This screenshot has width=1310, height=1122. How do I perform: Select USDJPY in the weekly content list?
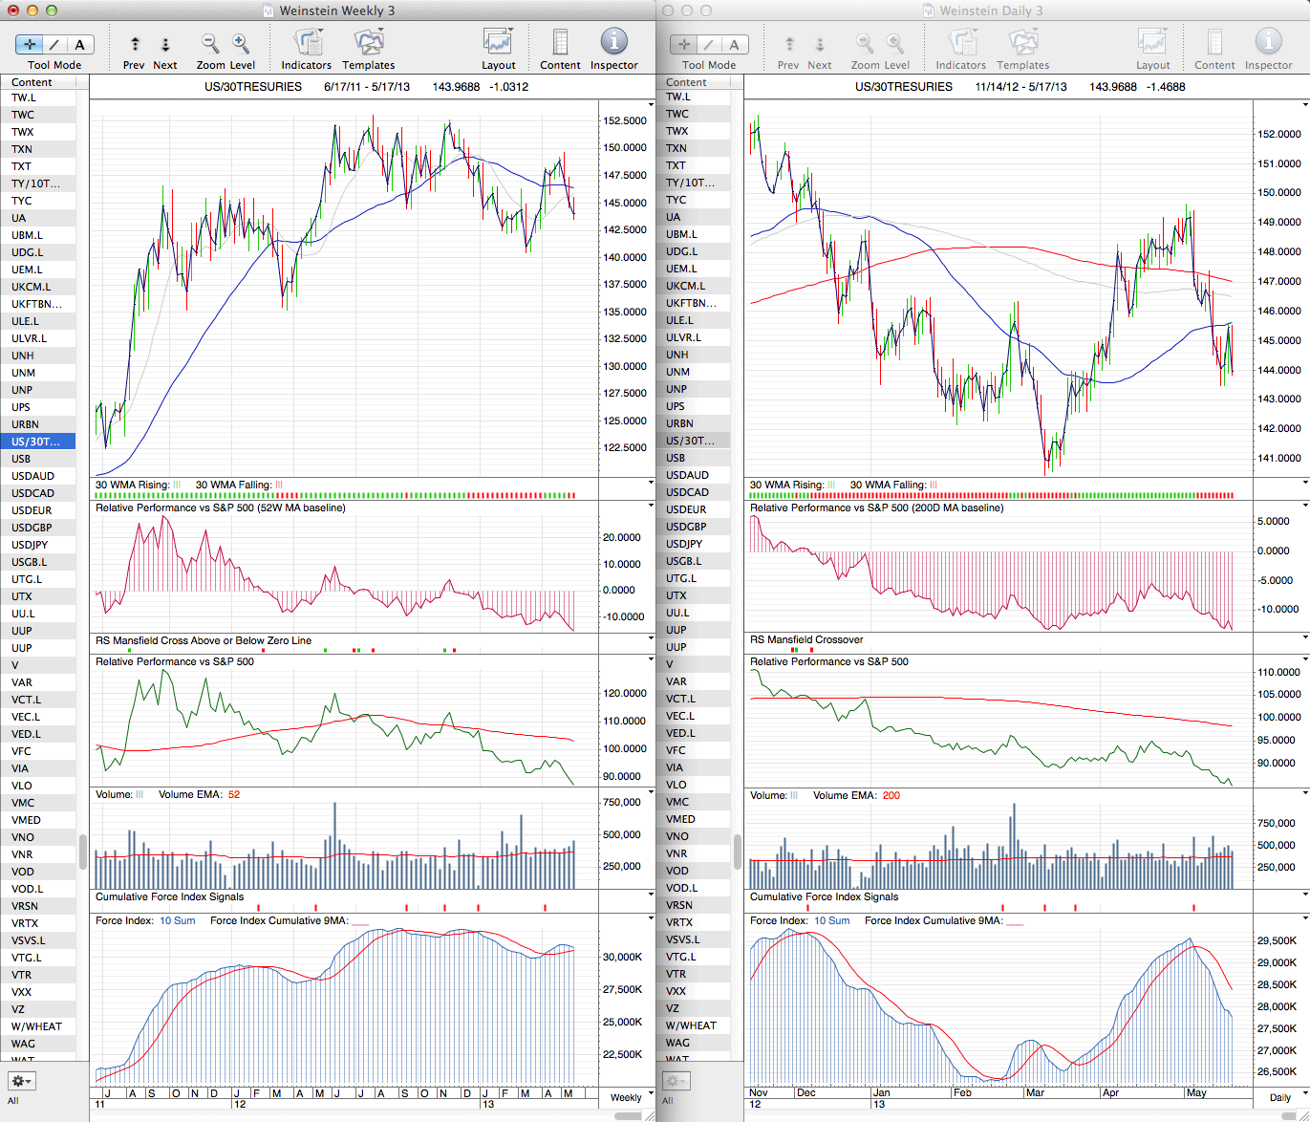(30, 545)
